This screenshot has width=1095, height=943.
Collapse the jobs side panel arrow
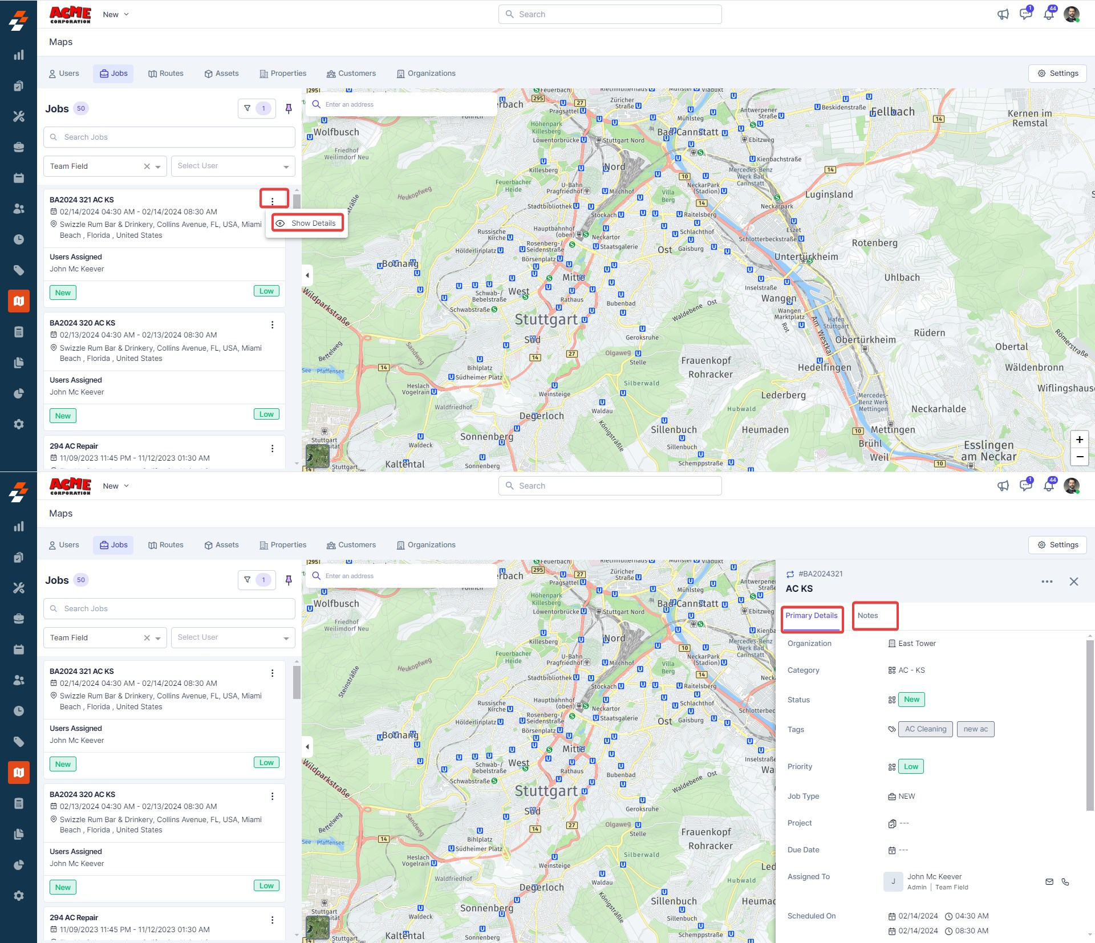[x=307, y=275]
